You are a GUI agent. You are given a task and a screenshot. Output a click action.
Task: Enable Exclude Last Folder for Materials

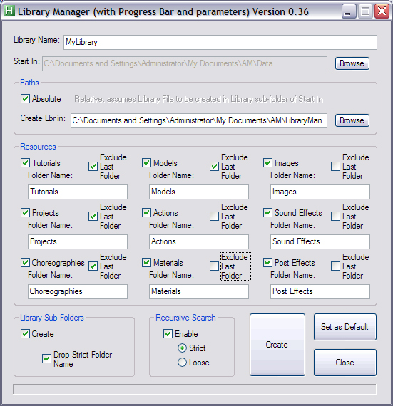pos(214,266)
